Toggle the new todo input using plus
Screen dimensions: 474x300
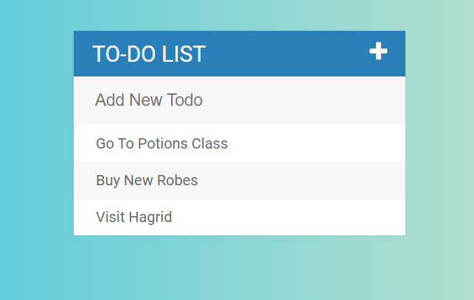coord(378,51)
